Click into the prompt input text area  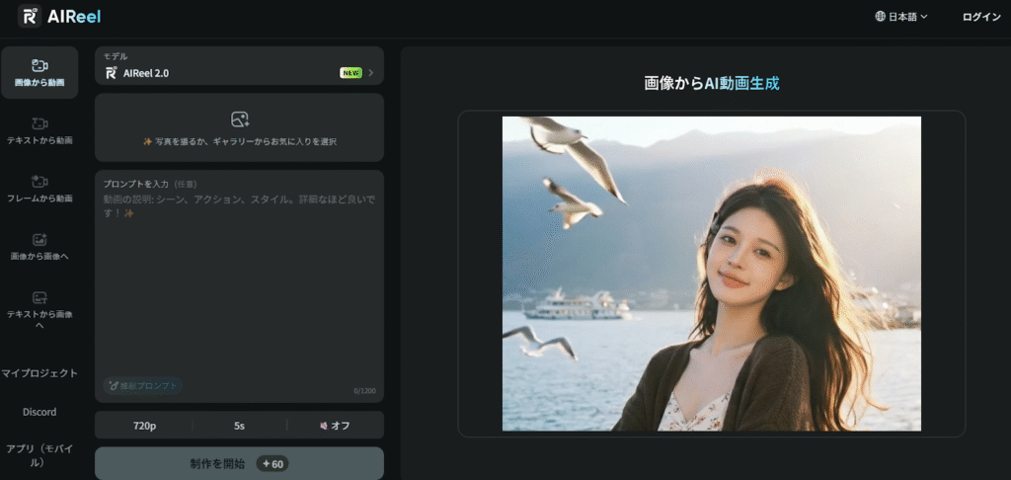click(x=239, y=286)
